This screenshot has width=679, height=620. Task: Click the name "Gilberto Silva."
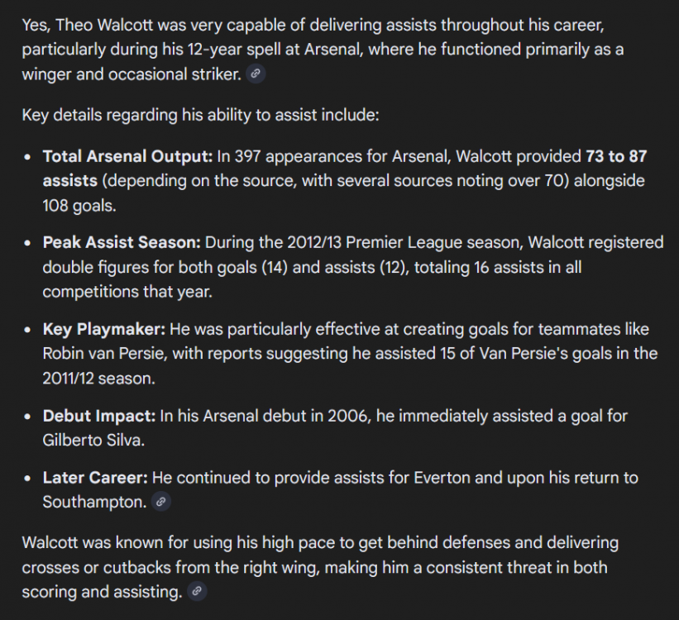click(93, 441)
